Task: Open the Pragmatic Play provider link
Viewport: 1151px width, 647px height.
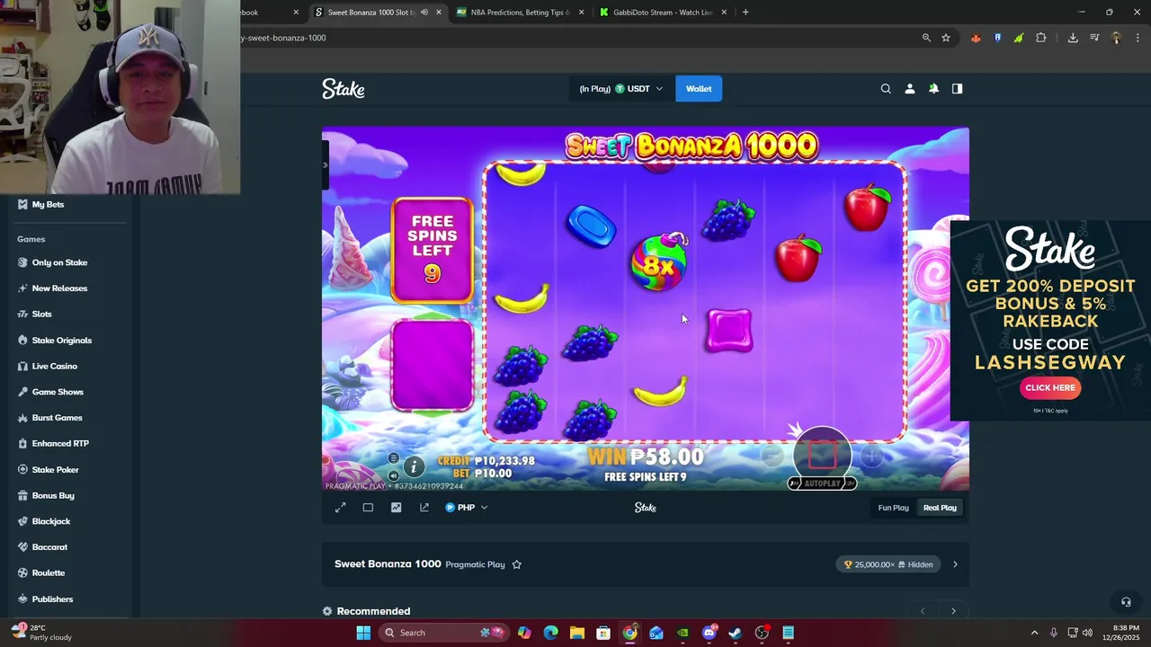Action: coord(475,564)
